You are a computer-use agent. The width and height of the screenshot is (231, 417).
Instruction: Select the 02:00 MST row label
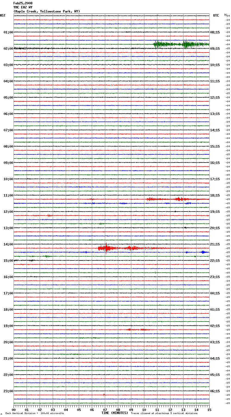pos(8,49)
